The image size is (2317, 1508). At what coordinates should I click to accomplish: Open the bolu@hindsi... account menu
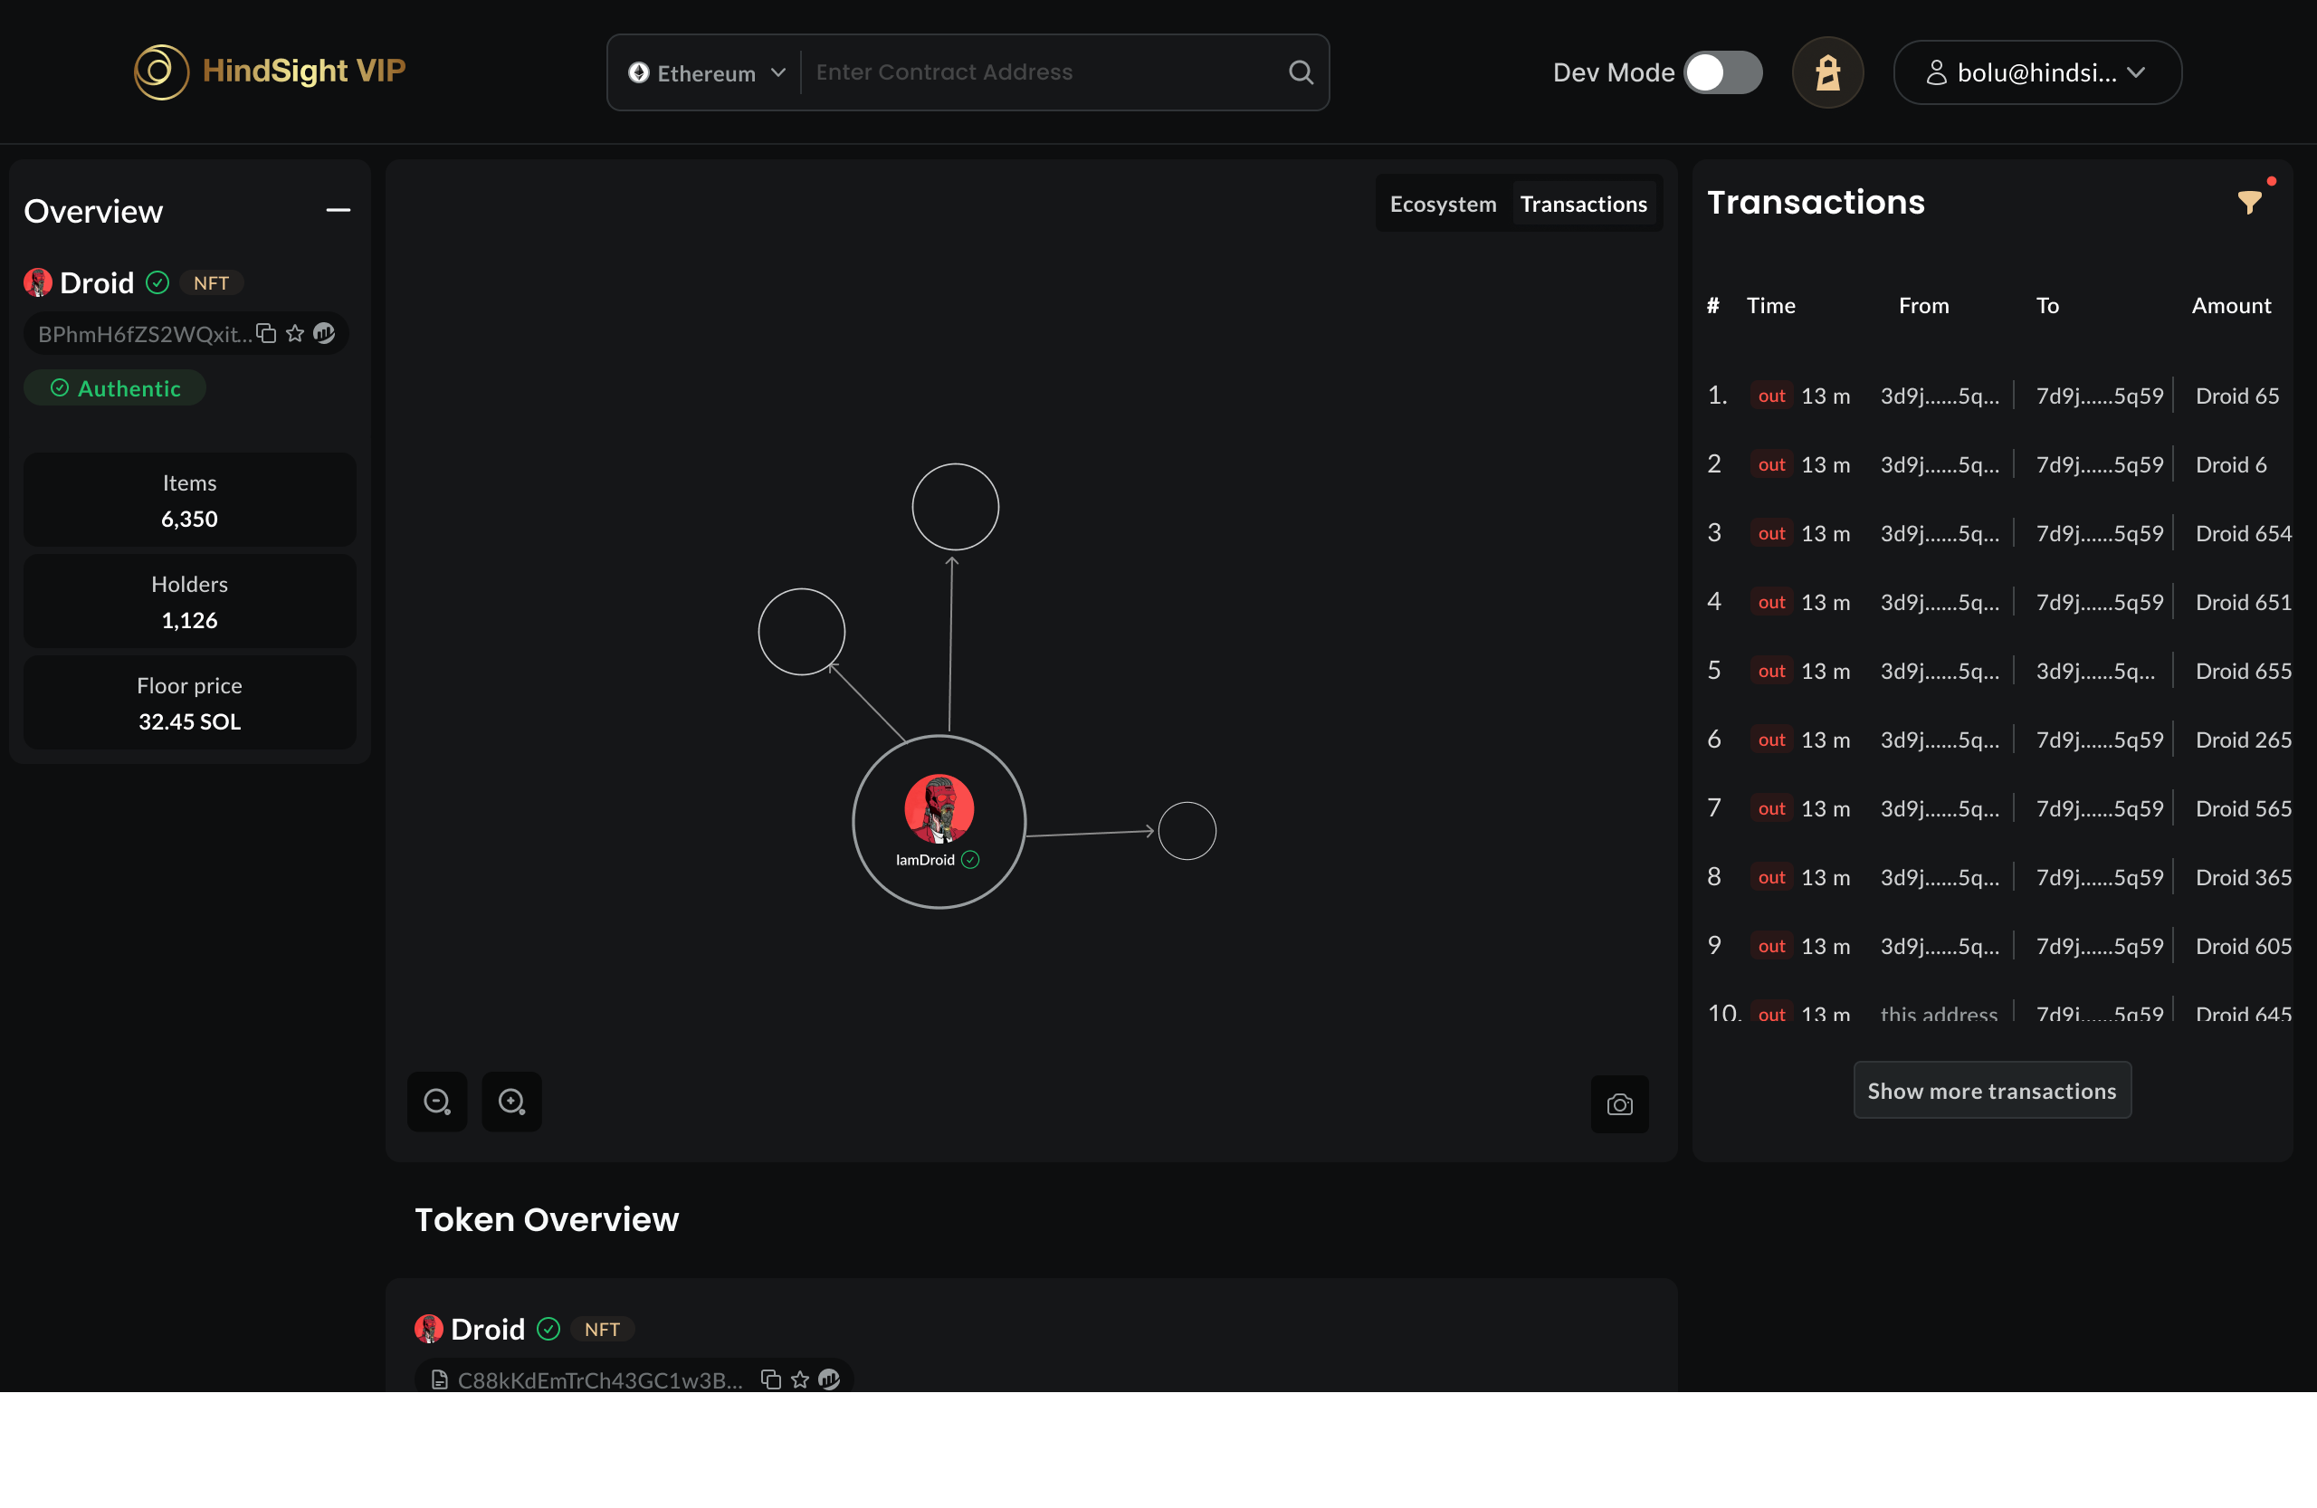click(2036, 73)
